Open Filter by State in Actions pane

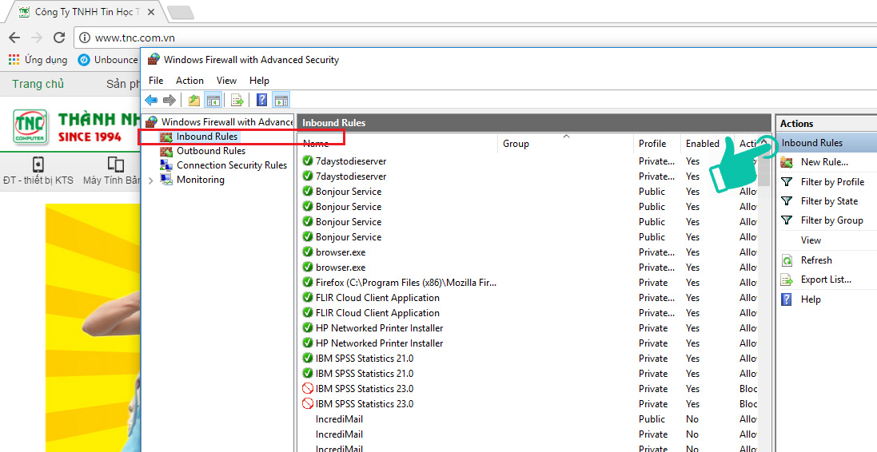(829, 201)
